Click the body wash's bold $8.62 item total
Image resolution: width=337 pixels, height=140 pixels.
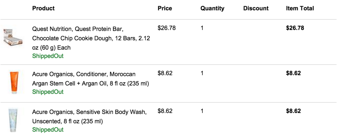pos(293,111)
